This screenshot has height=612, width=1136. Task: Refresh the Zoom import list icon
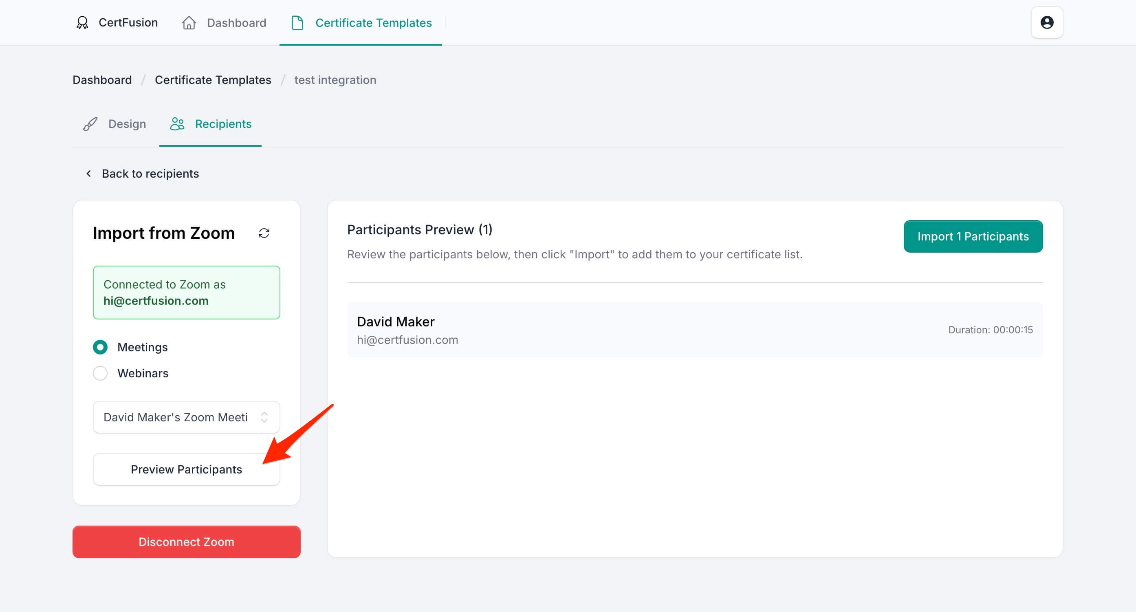[264, 233]
